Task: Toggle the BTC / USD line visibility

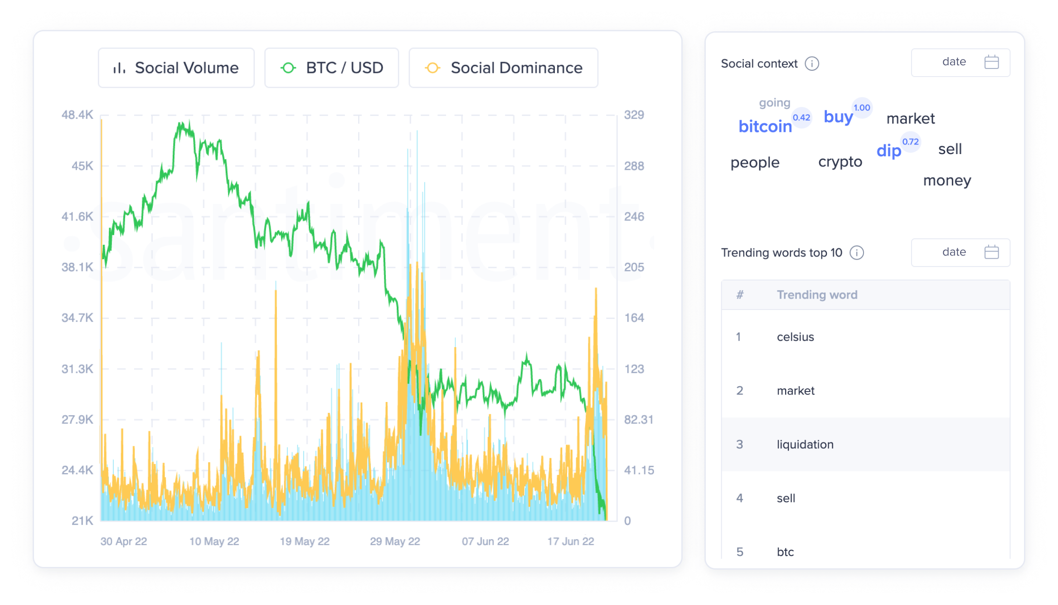Action: pyautogui.click(x=331, y=68)
